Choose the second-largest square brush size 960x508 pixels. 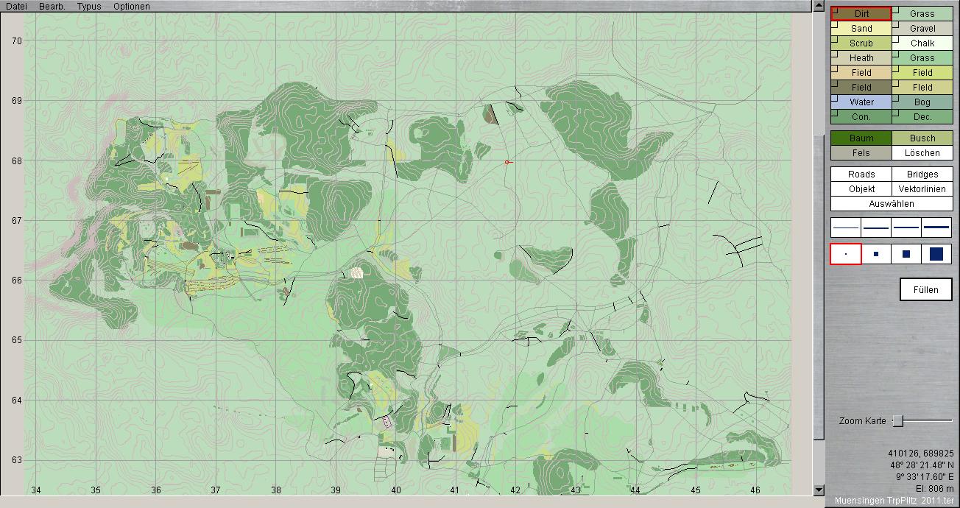click(906, 254)
